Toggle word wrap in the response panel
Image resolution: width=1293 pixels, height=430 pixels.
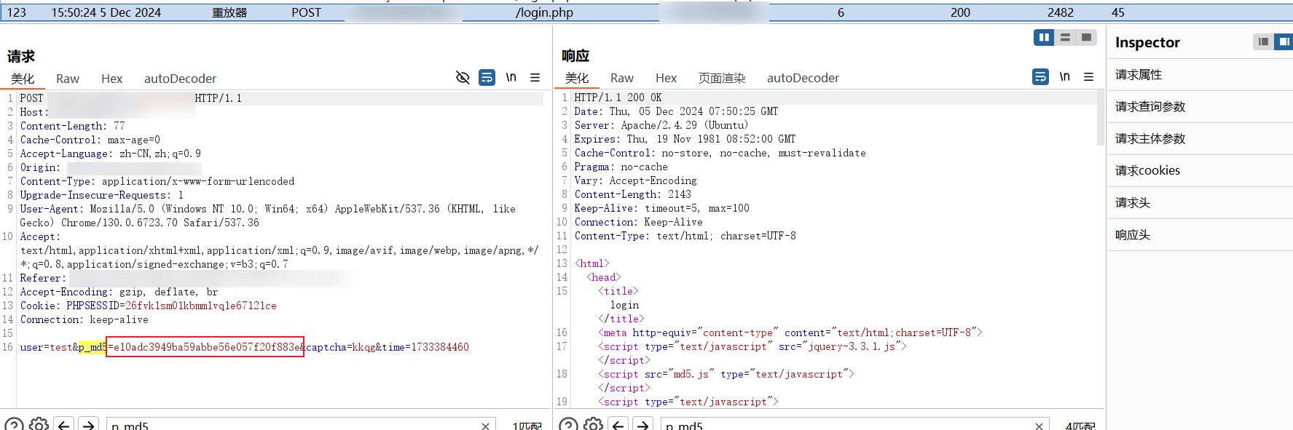pos(1041,76)
